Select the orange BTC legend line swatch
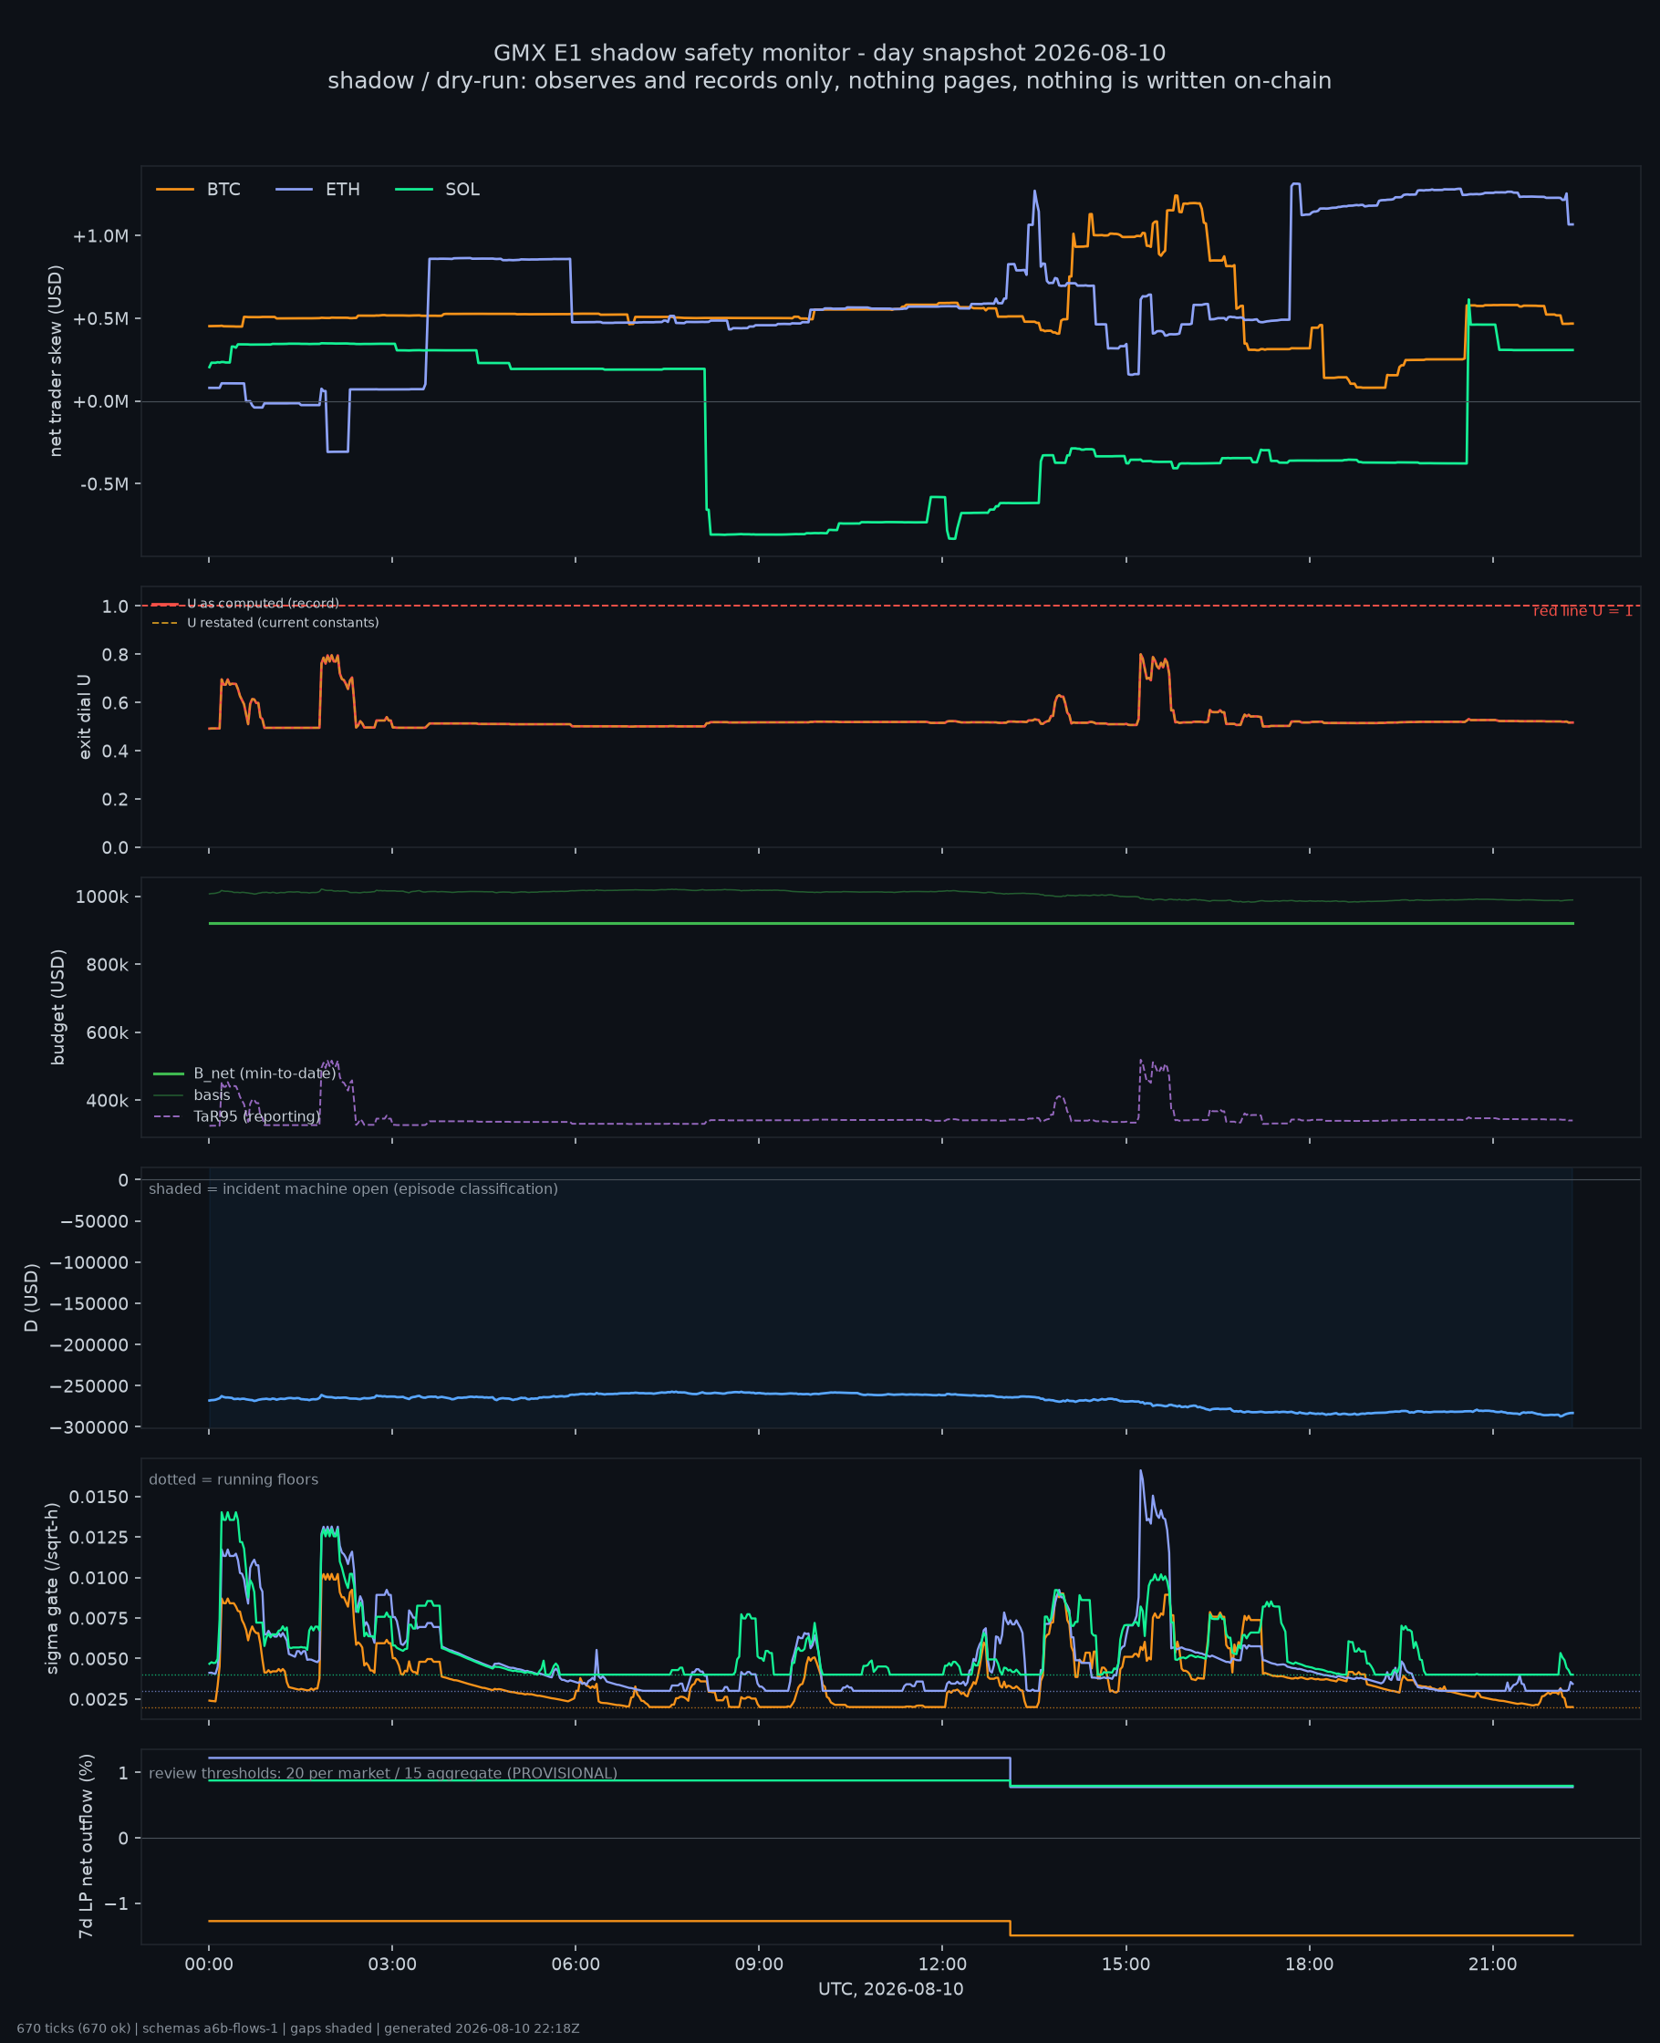 click(175, 190)
